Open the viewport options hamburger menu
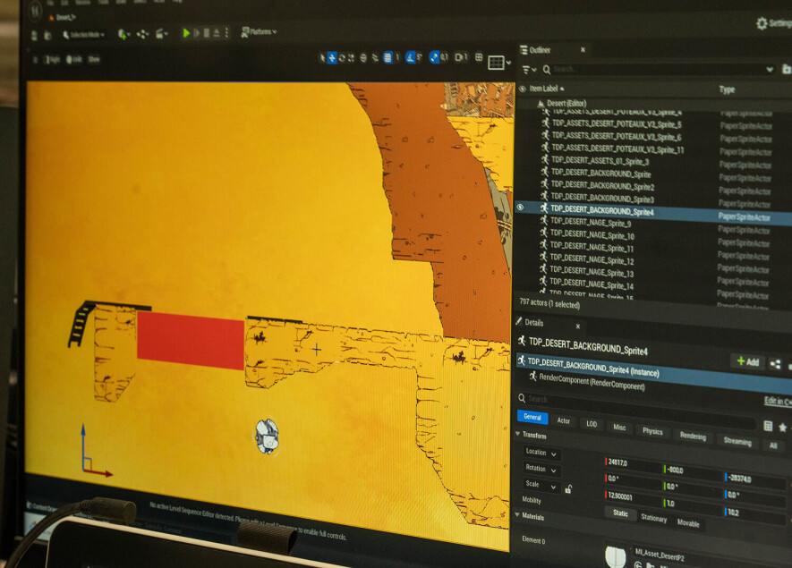 point(36,60)
